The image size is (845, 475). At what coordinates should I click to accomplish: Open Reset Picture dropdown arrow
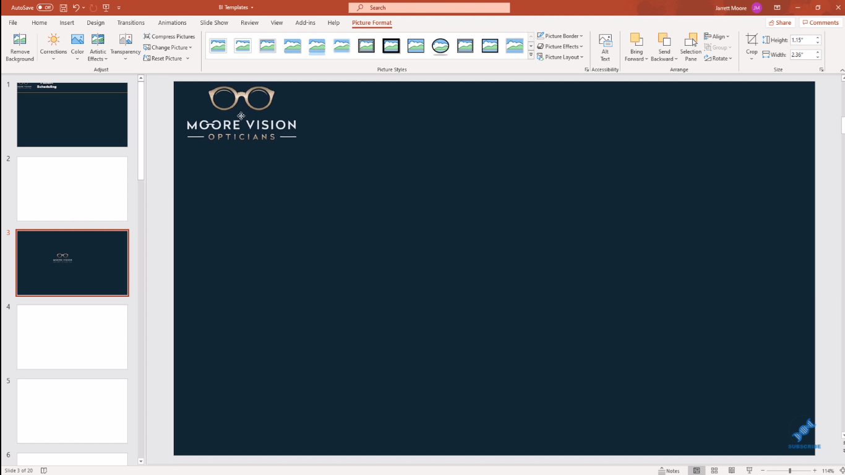tap(187, 59)
